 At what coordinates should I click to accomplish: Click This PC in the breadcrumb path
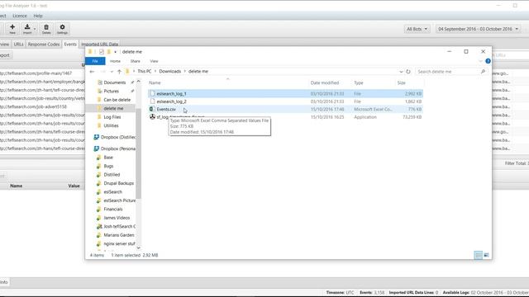pyautogui.click(x=145, y=72)
